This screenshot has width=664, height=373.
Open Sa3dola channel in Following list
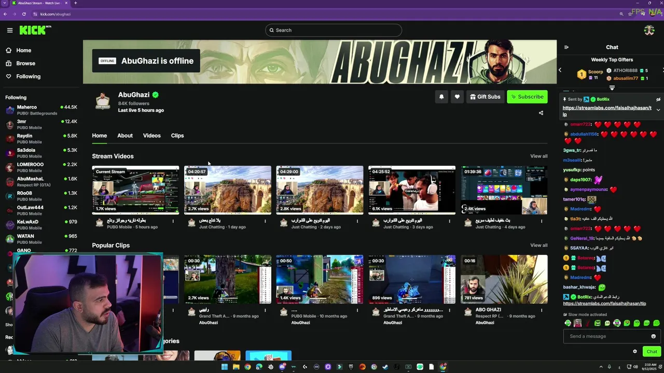[x=41, y=153]
